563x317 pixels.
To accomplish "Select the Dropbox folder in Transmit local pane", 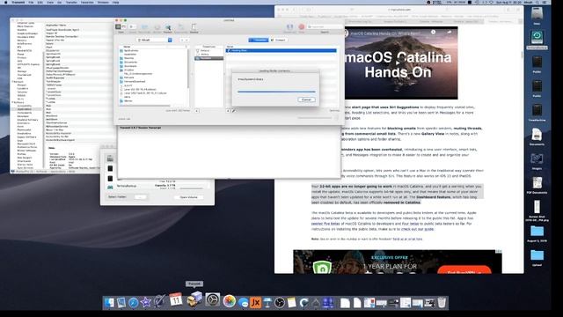I will tap(129, 70).
